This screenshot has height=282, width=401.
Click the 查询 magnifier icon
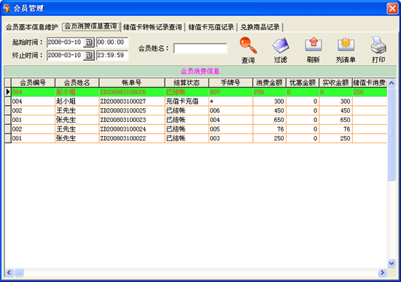(x=248, y=45)
